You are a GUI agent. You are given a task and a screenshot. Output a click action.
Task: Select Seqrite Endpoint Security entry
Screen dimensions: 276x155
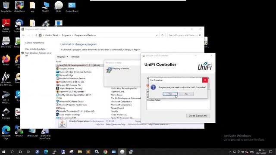pos(71,88)
